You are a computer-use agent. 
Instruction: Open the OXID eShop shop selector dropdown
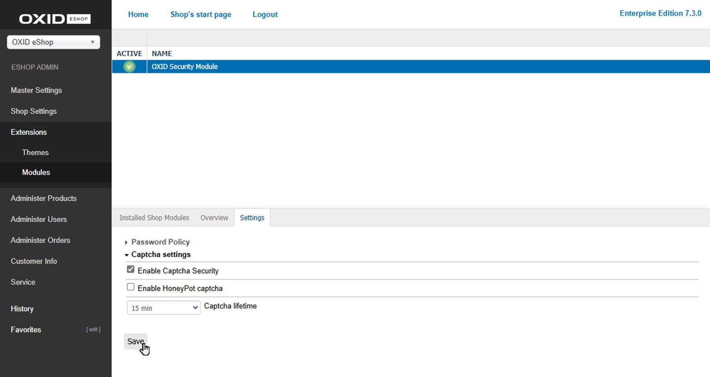[x=53, y=42]
